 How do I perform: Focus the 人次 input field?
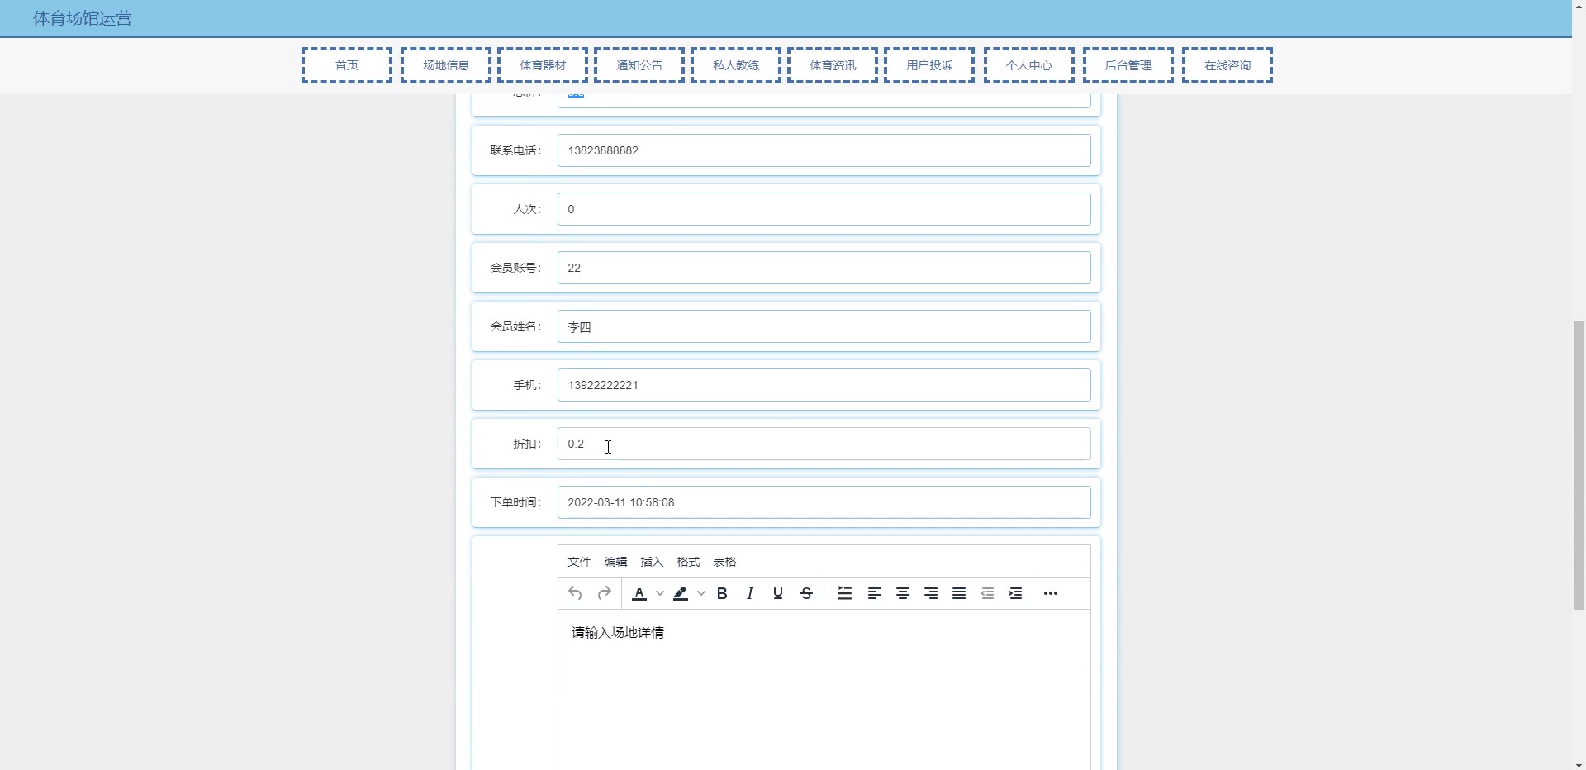(x=824, y=209)
